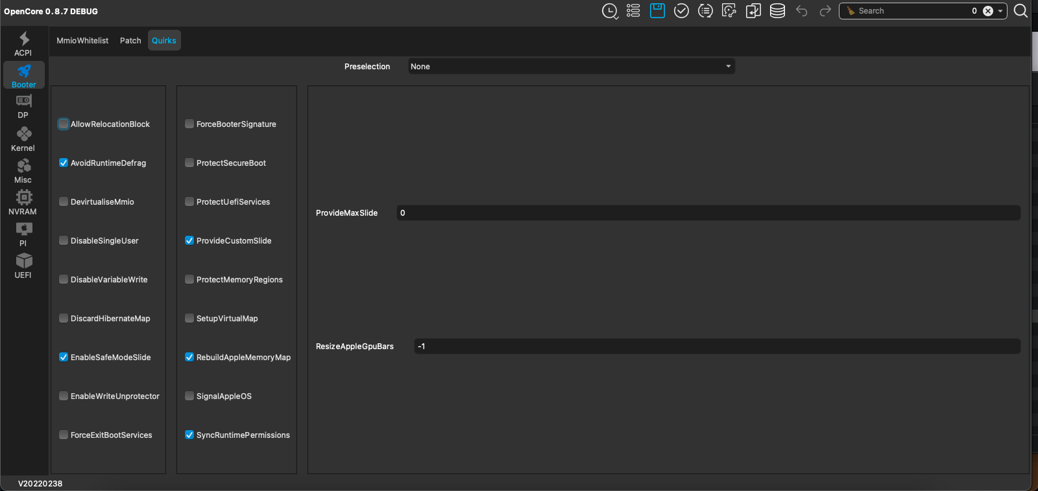This screenshot has width=1038, height=491.
Task: Check DisableVariableWrite
Action: click(x=64, y=279)
